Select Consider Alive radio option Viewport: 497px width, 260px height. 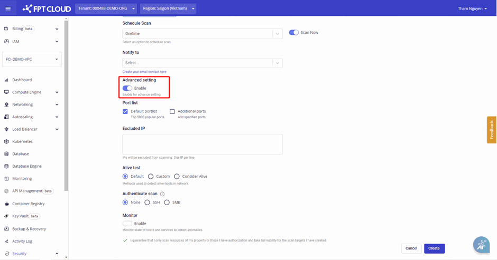(177, 177)
